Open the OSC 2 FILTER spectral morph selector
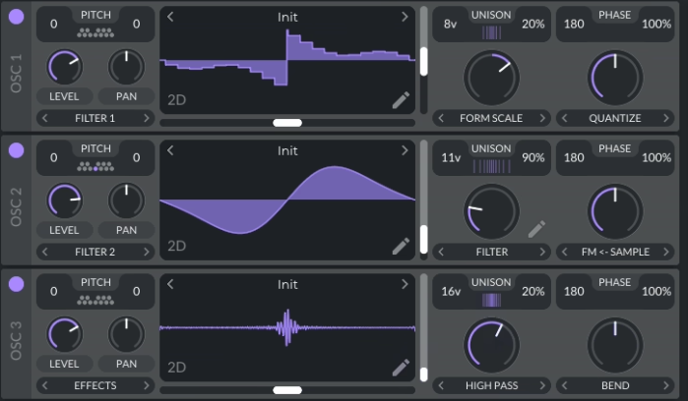 click(x=491, y=252)
